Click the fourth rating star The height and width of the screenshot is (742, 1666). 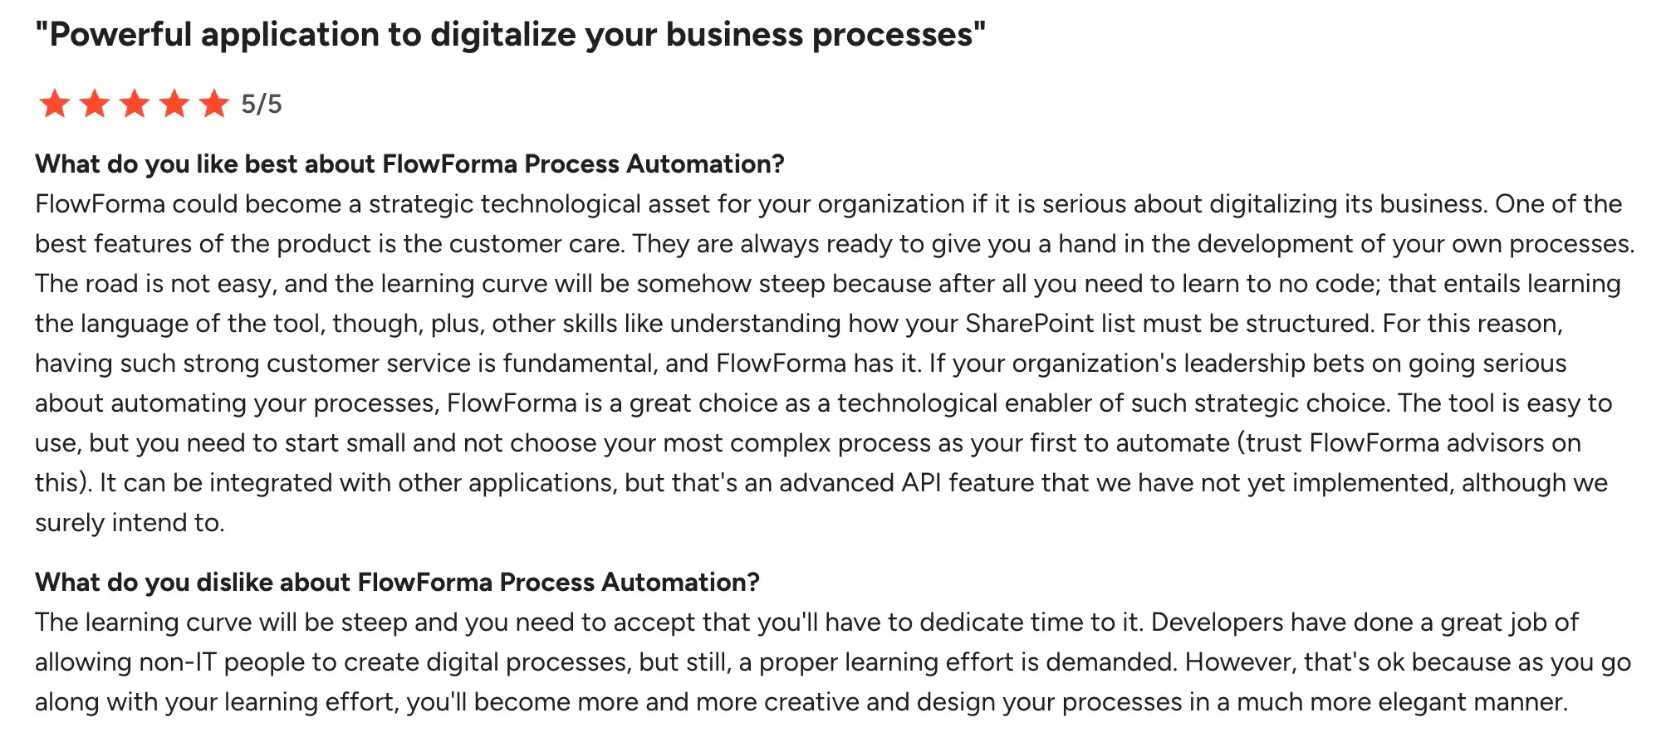174,104
